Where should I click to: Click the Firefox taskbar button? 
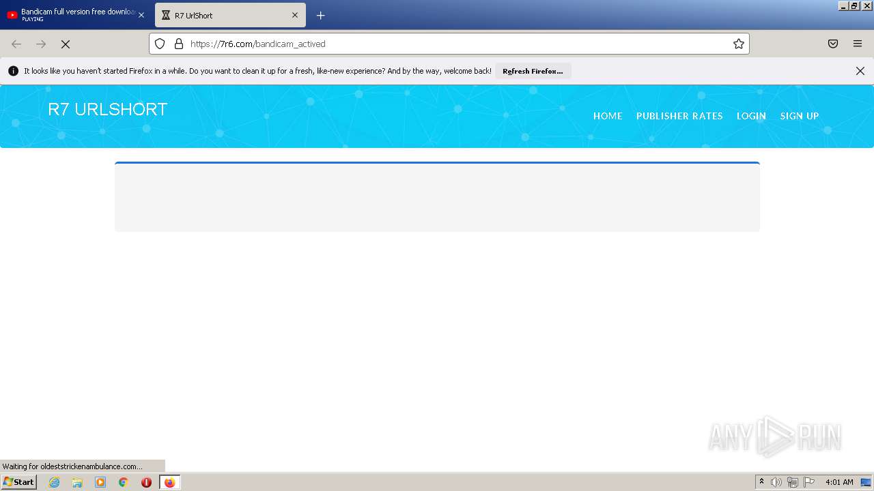pyautogui.click(x=169, y=482)
